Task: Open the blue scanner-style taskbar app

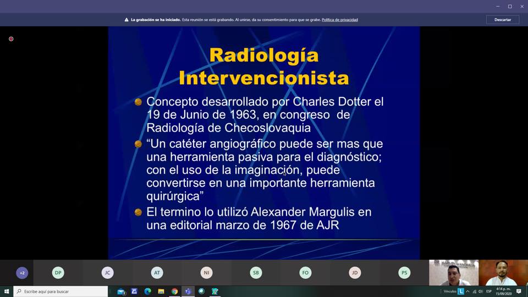Action: pos(134,291)
